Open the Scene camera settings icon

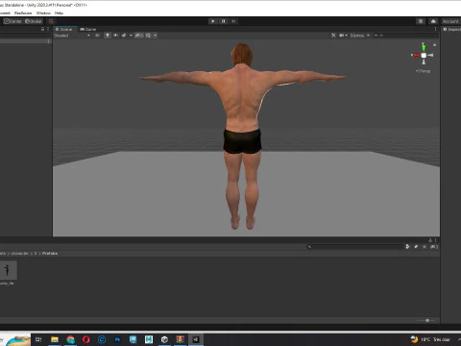[343, 36]
